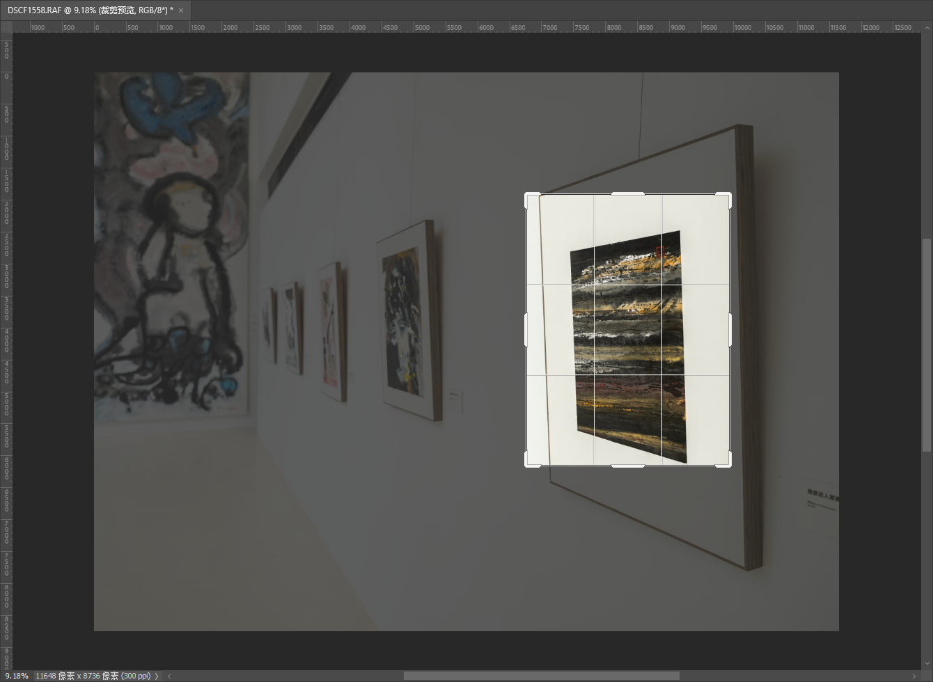Click the crop box bottom-right corner handle
The height and width of the screenshot is (682, 933).
tap(728, 463)
